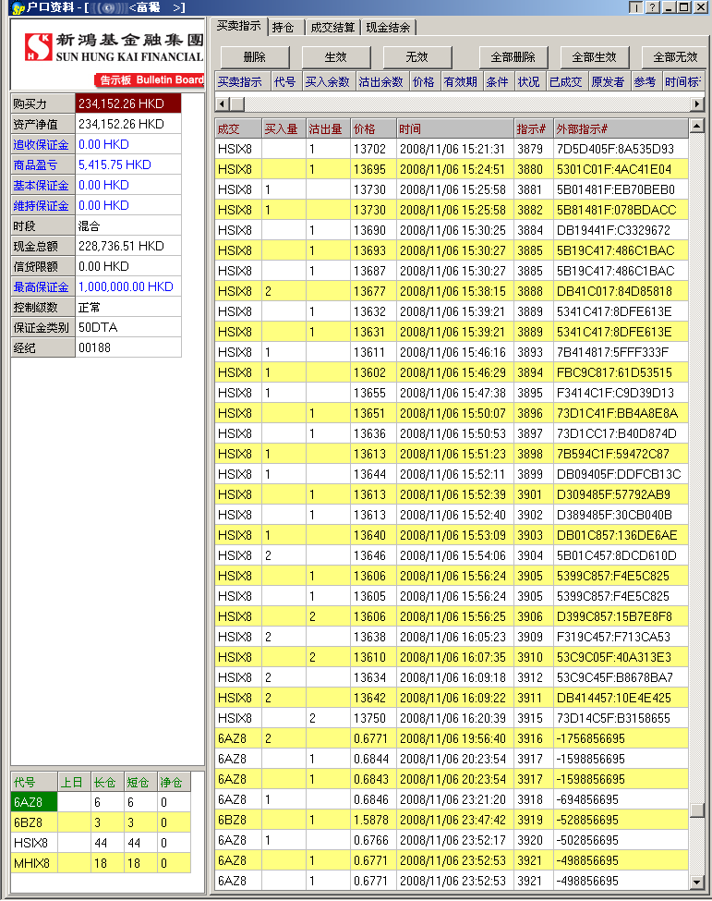712x901 pixels.
Task: Select trade with order number 3916
Action: (452, 739)
